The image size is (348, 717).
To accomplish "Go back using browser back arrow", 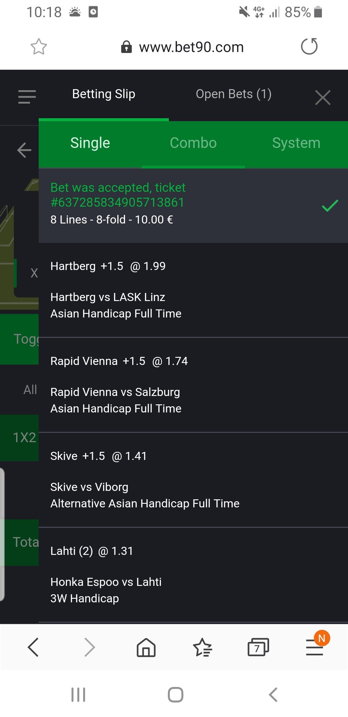I will tap(33, 647).
